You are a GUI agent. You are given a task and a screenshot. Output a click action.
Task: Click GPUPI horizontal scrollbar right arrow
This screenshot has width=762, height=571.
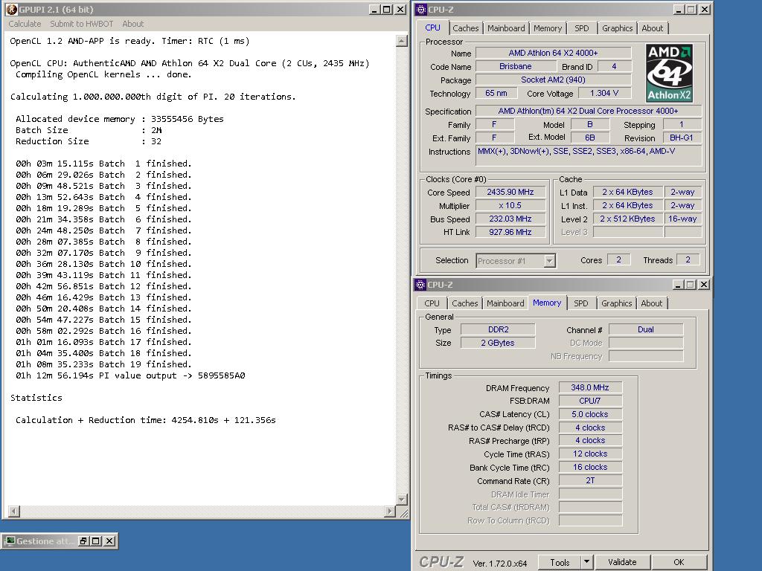(x=389, y=511)
